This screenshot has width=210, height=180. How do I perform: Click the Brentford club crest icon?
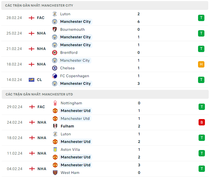pyautogui.click(x=55, y=53)
